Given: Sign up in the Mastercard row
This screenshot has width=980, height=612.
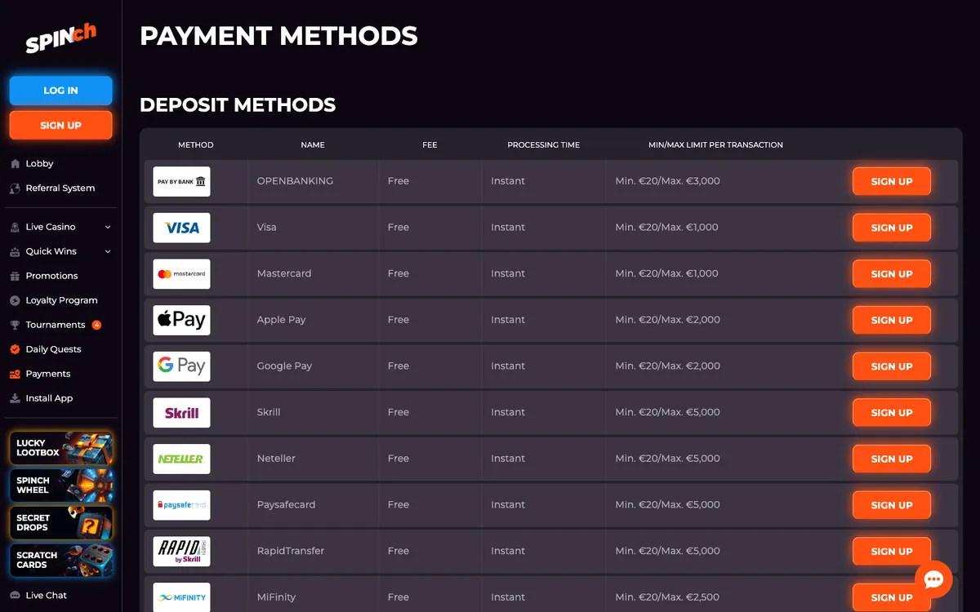Looking at the screenshot, I should [x=892, y=274].
